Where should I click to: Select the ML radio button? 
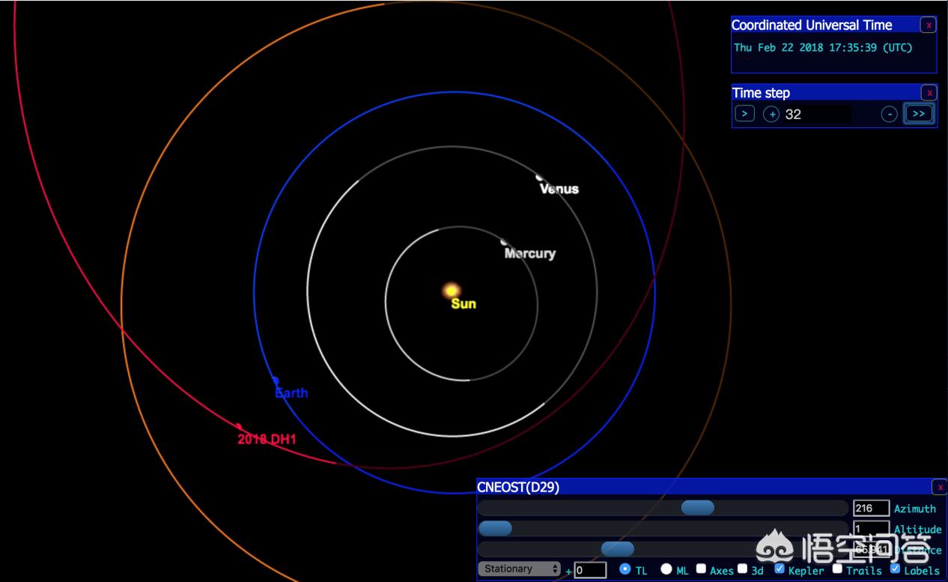(x=666, y=569)
